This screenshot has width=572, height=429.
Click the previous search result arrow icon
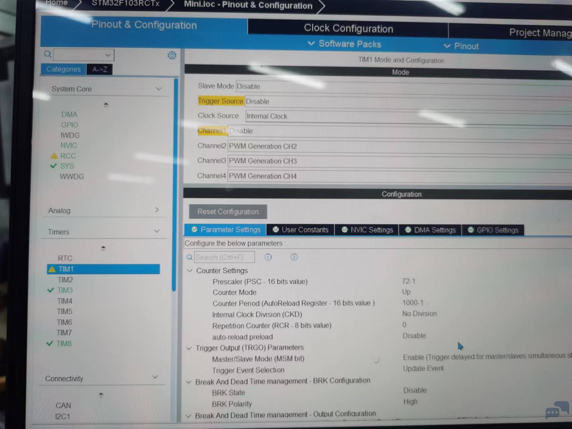pos(268,257)
